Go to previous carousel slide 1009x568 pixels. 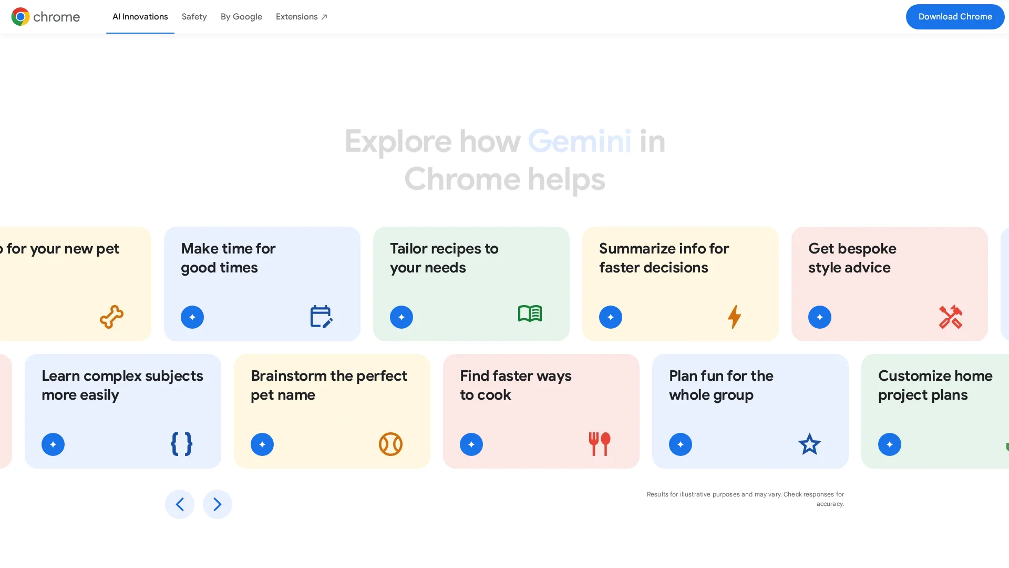(x=180, y=504)
